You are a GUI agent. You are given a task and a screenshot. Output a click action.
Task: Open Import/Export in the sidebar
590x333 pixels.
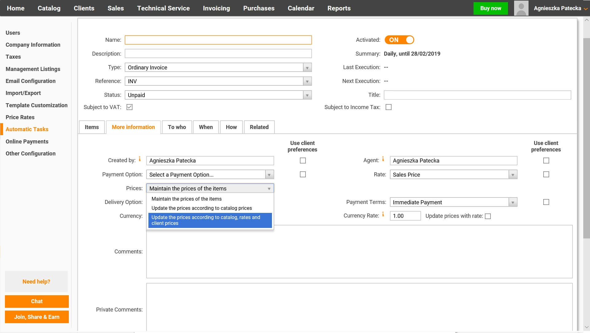click(23, 93)
